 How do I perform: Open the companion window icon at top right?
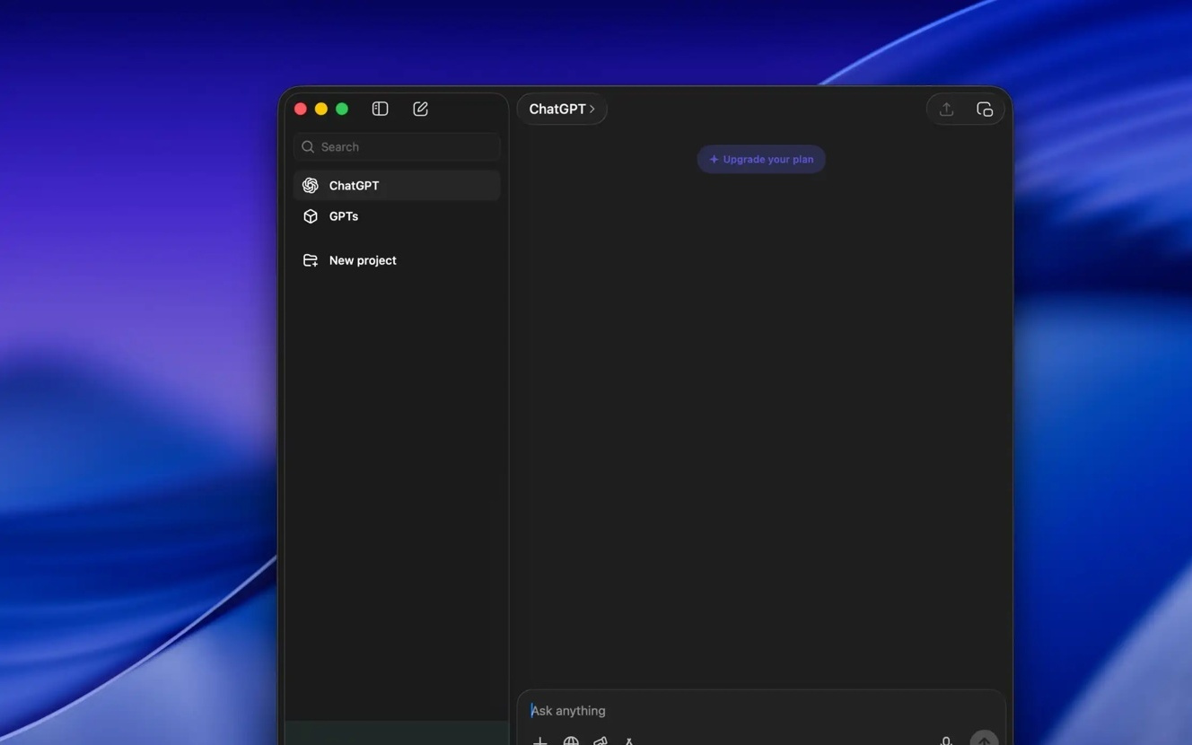point(985,110)
